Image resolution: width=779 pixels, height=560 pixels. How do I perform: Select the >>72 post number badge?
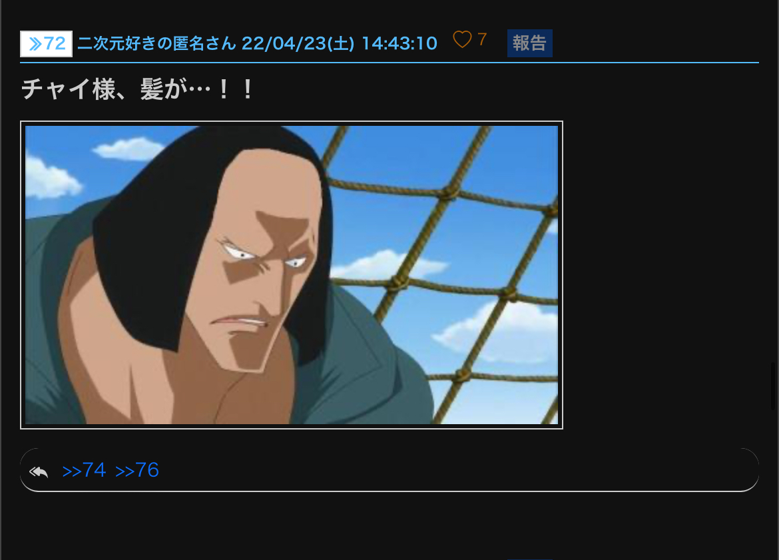(46, 44)
